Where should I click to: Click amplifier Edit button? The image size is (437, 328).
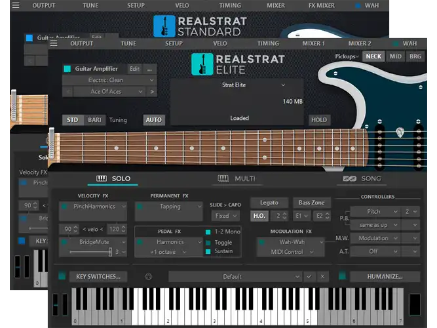[x=134, y=69]
